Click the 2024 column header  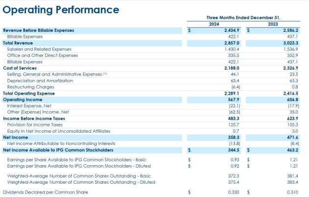pyautogui.click(x=214, y=24)
